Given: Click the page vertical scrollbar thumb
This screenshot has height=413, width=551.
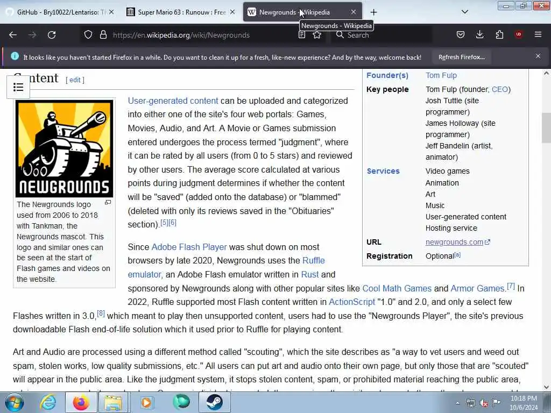Looking at the screenshot, I should [546, 128].
